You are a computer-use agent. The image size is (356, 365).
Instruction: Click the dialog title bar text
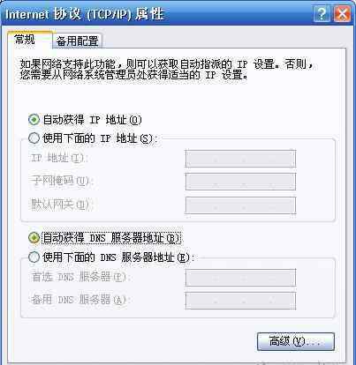click(x=85, y=14)
